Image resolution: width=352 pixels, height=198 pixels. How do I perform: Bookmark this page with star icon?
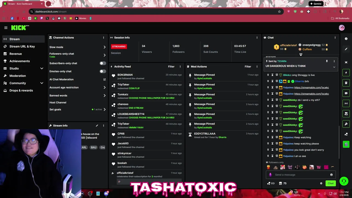click(x=279, y=12)
